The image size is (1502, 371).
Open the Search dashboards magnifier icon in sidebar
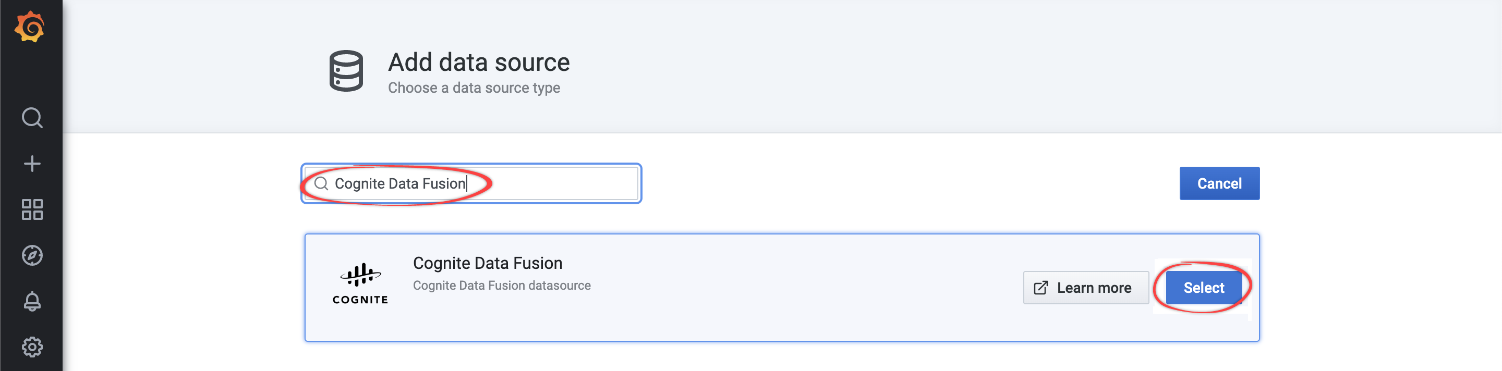tap(32, 118)
